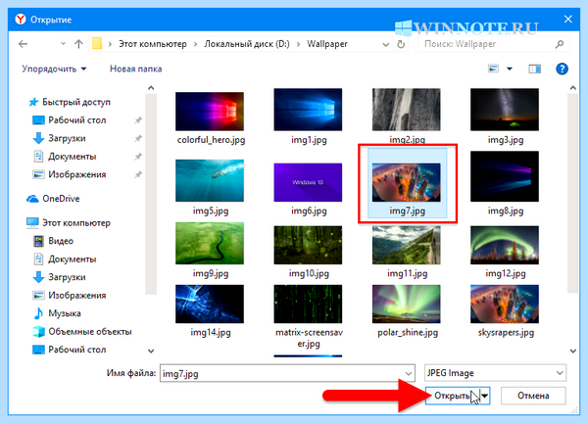Select img7.jpg thumbnail
The height and width of the screenshot is (423, 588).
click(x=407, y=183)
